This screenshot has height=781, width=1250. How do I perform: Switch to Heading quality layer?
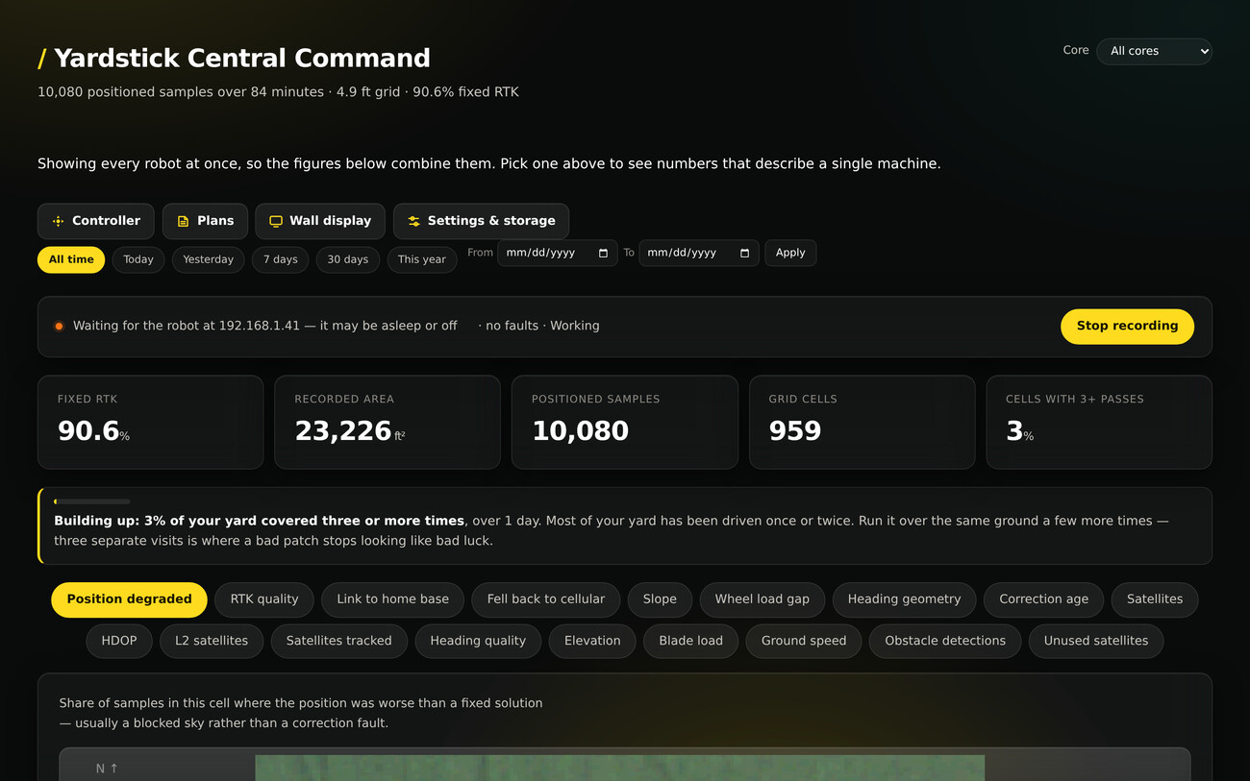click(x=478, y=641)
